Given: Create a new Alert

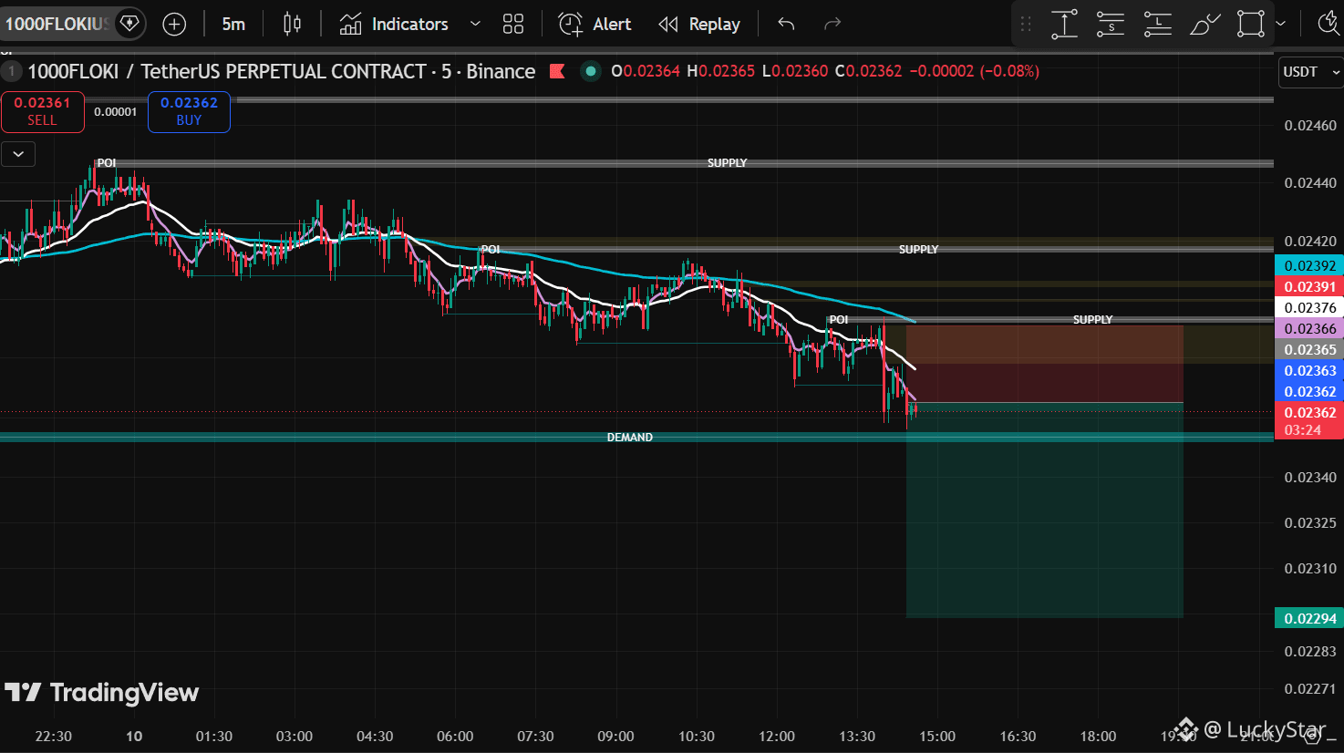Looking at the screenshot, I should click(594, 25).
